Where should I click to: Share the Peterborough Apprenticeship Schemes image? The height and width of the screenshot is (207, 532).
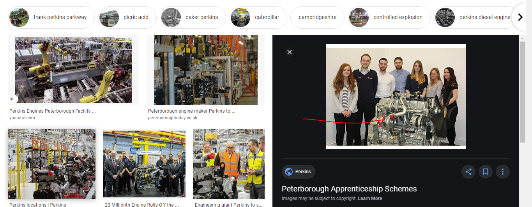point(468,172)
